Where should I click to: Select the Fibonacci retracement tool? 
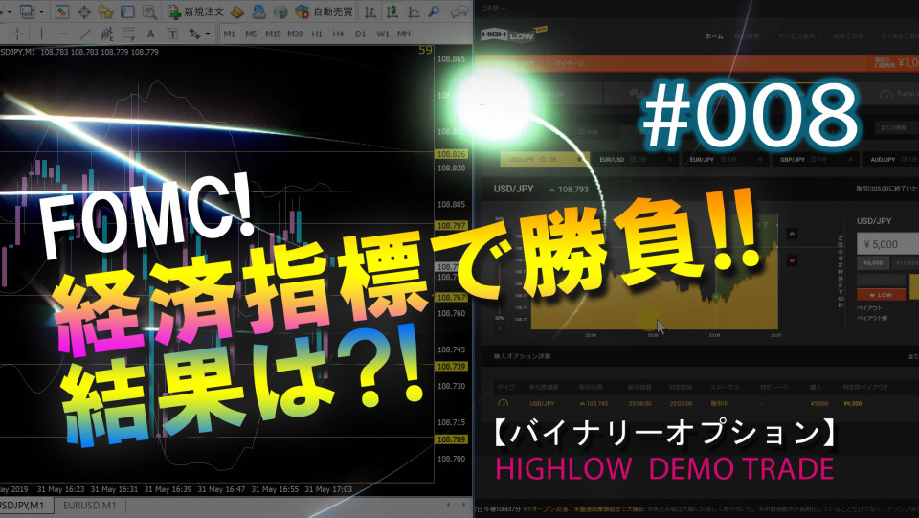129,34
